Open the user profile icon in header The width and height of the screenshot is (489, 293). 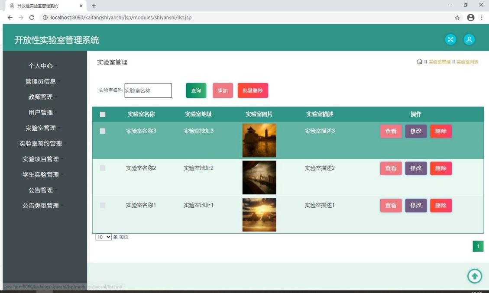click(469, 40)
